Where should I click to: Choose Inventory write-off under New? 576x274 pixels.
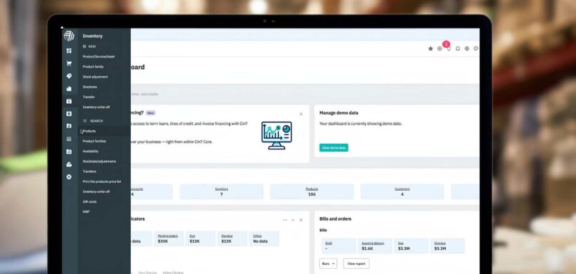(x=96, y=107)
